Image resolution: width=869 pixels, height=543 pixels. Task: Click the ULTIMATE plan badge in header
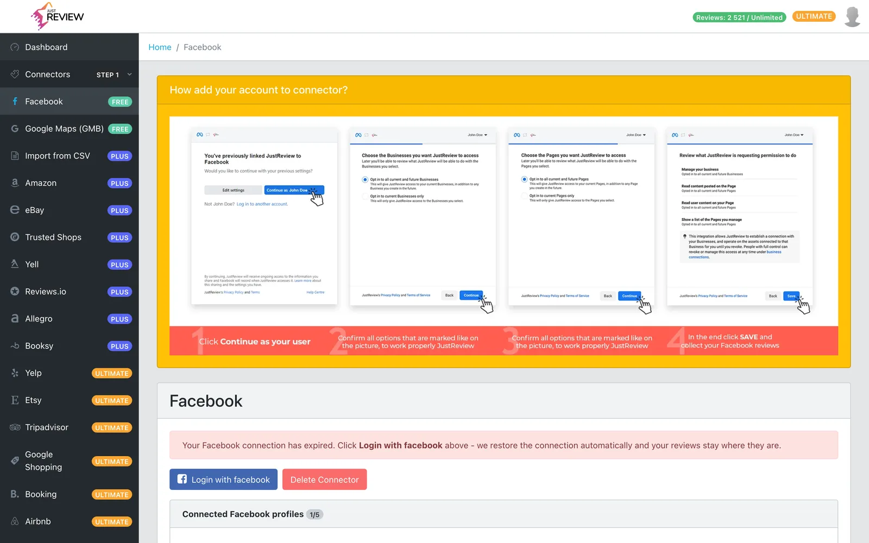click(x=814, y=16)
